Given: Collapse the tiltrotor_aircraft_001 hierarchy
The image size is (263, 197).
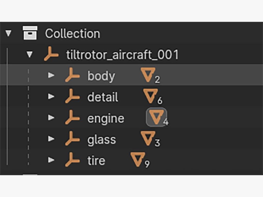Looking at the screenshot, I should (30, 54).
